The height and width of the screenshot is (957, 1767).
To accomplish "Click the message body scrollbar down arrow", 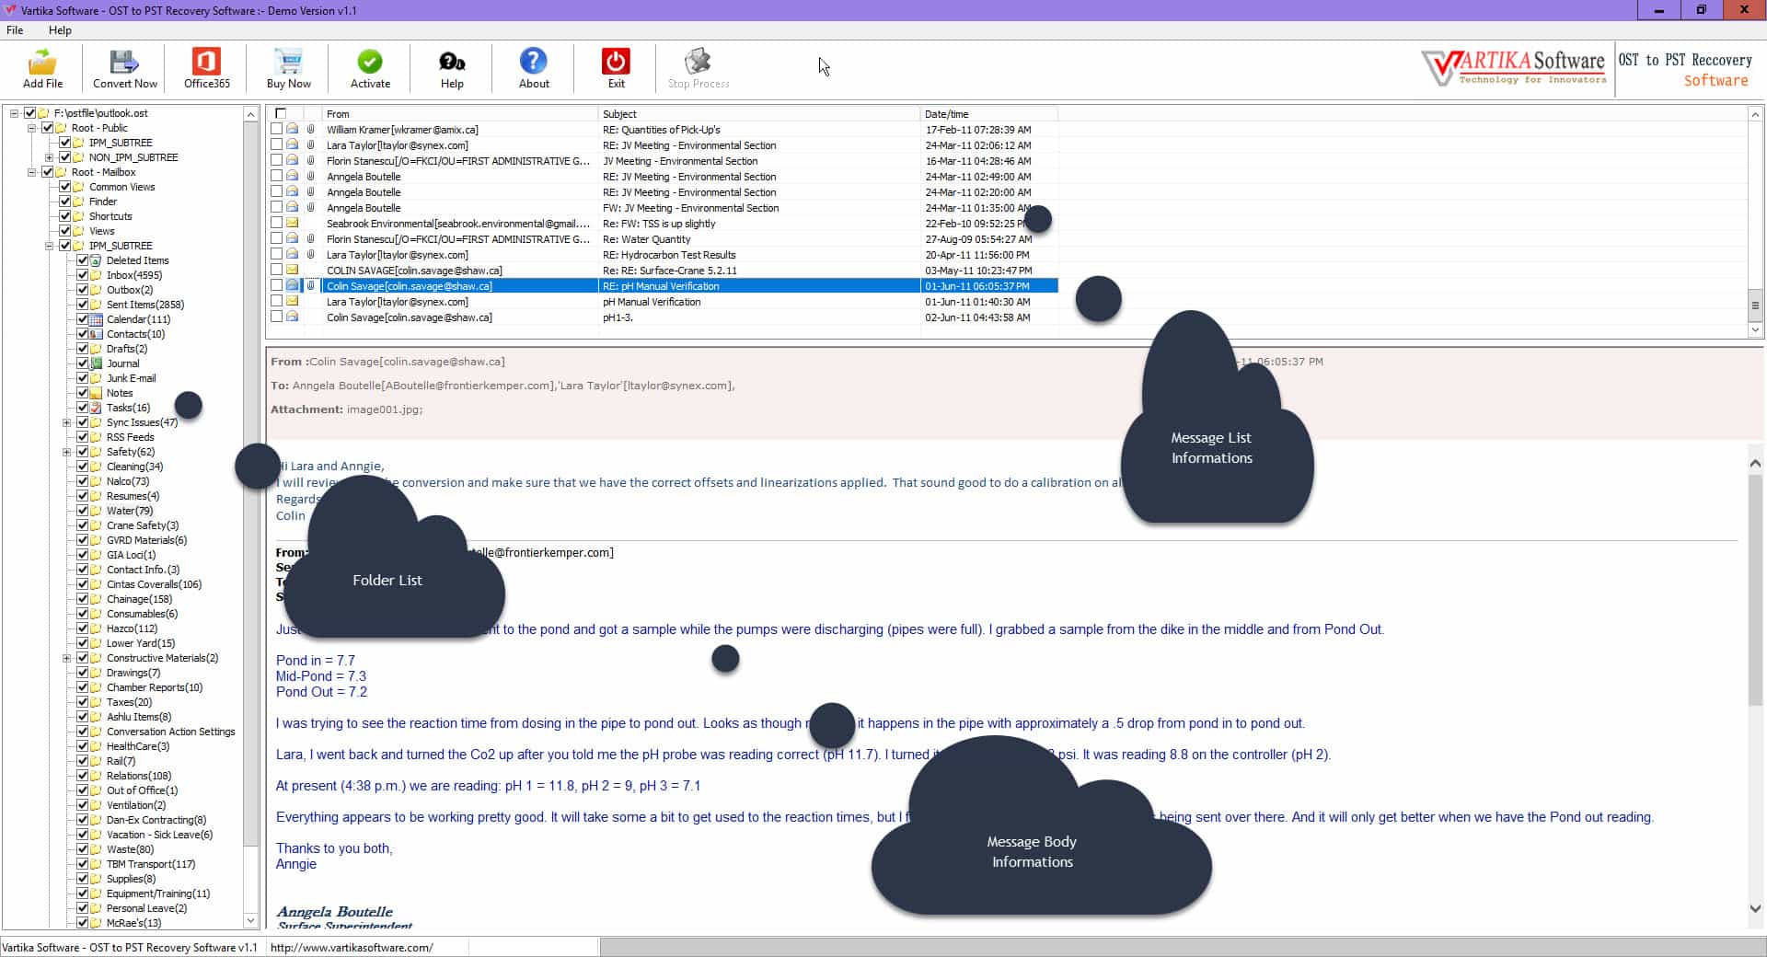I will pos(1755,908).
